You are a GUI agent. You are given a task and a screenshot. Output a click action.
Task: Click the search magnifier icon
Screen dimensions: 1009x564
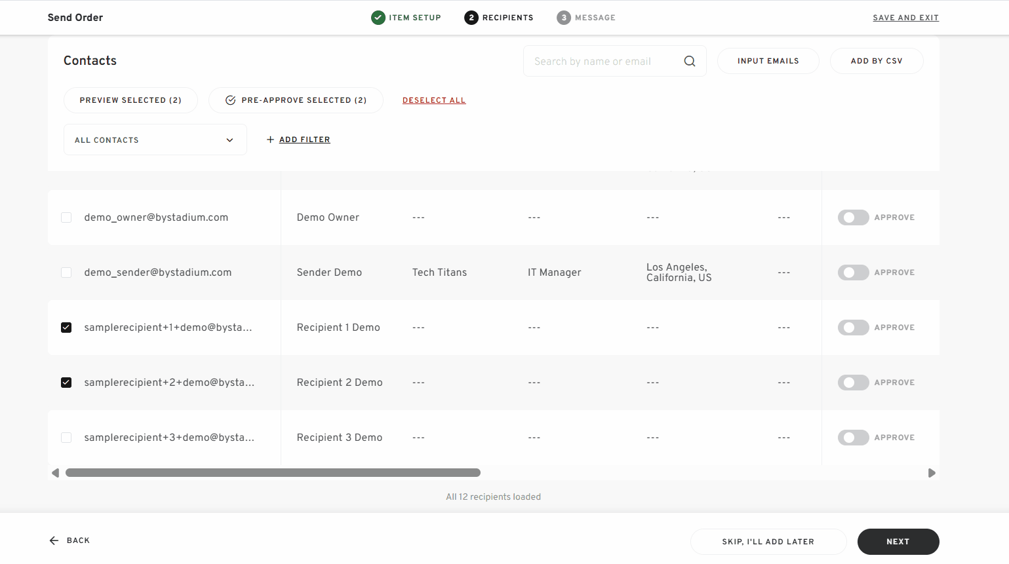pyautogui.click(x=689, y=61)
